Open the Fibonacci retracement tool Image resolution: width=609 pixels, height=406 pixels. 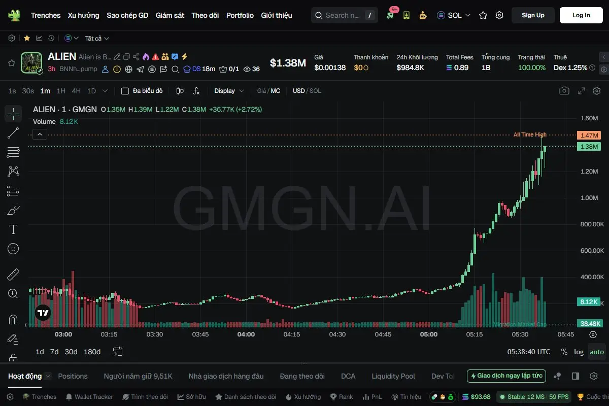(13, 152)
